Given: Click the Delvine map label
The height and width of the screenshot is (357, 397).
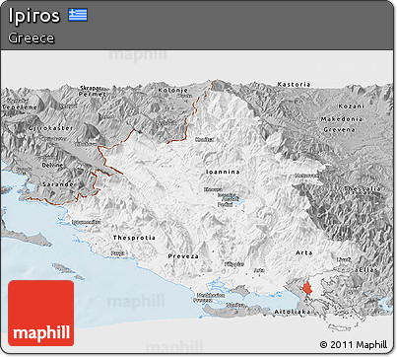Looking at the screenshot, I should [52, 165].
